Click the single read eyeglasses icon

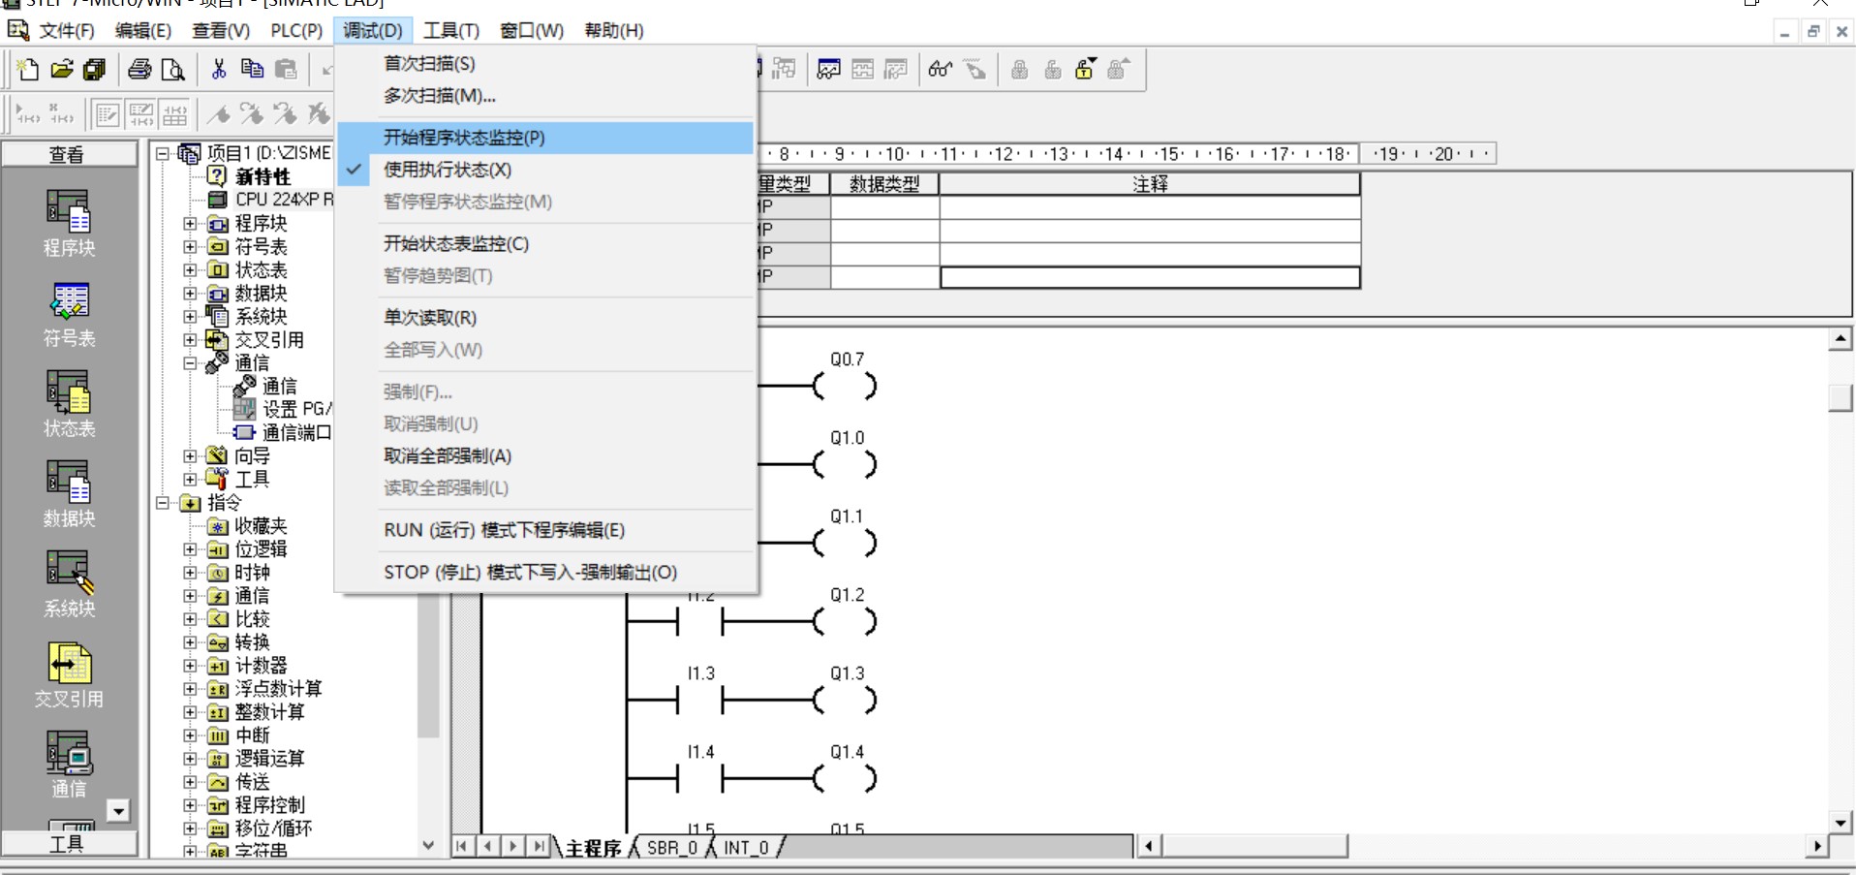[940, 69]
